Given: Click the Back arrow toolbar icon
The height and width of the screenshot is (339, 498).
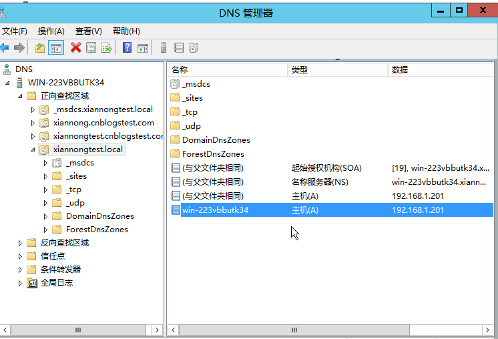Looking at the screenshot, I should pyautogui.click(x=5, y=47).
